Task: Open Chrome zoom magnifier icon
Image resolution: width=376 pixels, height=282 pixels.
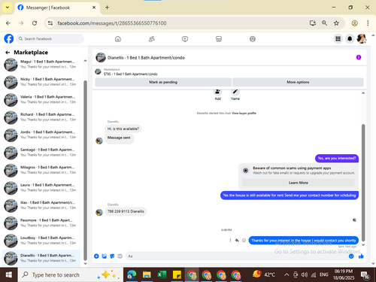Action: click(324, 23)
